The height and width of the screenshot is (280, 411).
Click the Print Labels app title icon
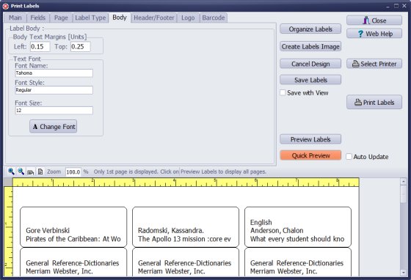6,6
